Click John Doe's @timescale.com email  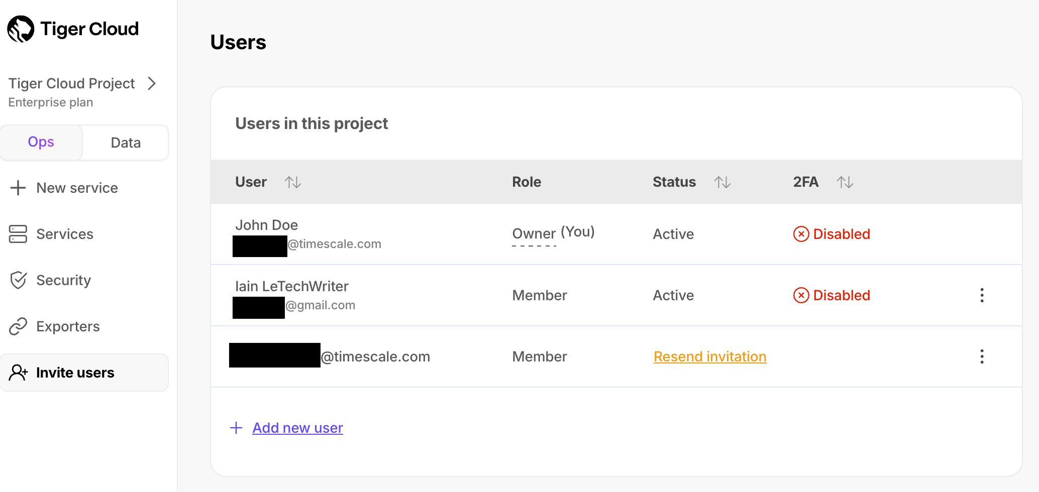(334, 244)
